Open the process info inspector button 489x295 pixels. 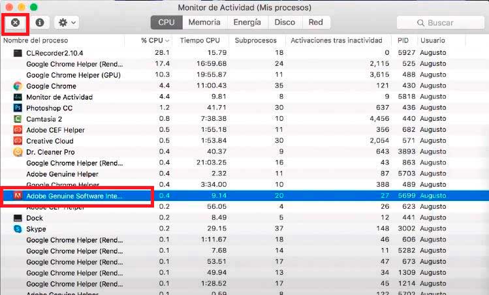[40, 22]
